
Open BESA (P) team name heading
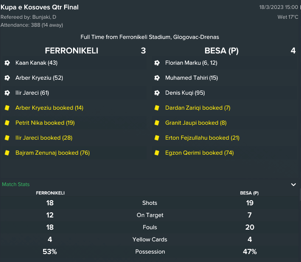coord(221,51)
